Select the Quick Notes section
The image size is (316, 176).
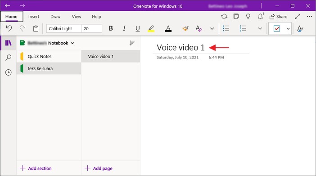(49, 56)
